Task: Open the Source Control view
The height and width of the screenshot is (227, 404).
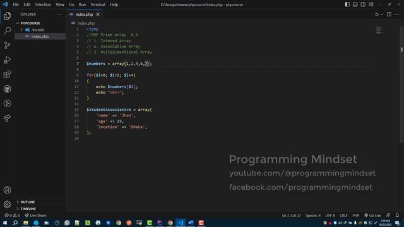Action: click(x=7, y=45)
